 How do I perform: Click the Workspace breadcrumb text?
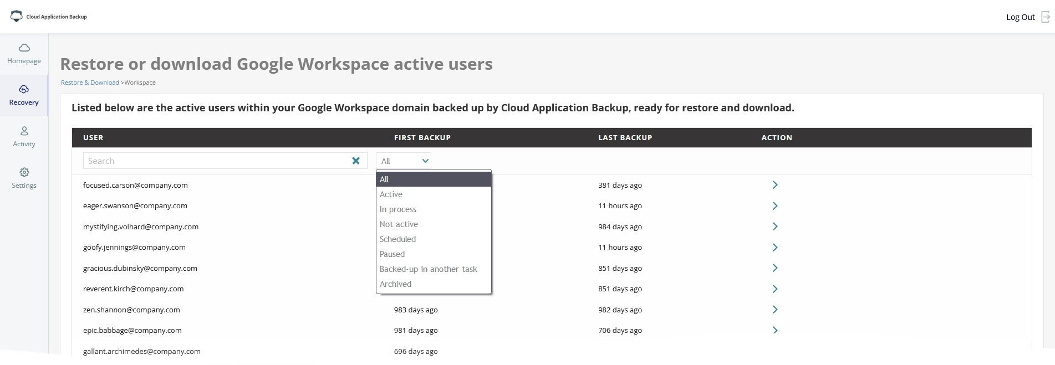[x=140, y=83]
